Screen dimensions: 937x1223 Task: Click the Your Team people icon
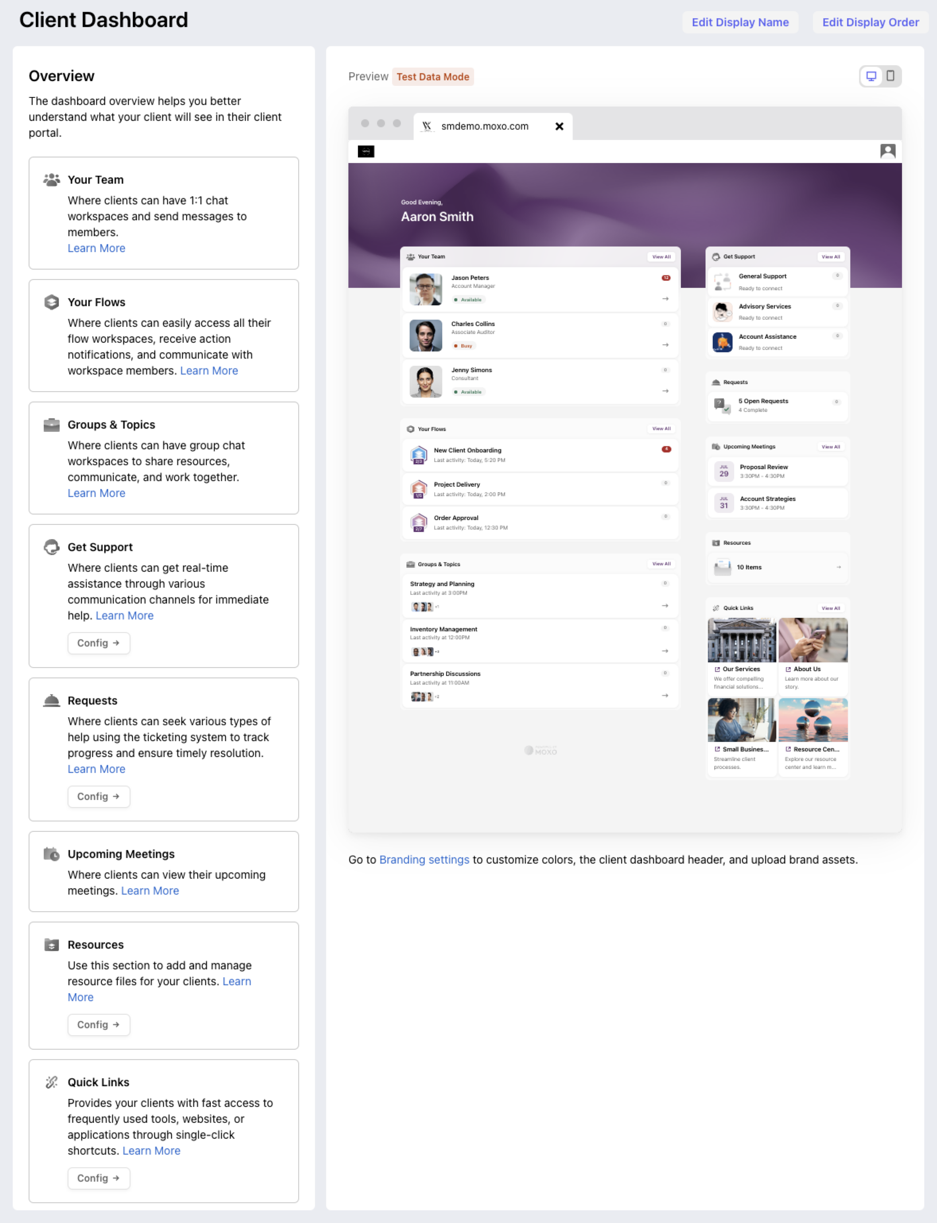click(x=51, y=179)
